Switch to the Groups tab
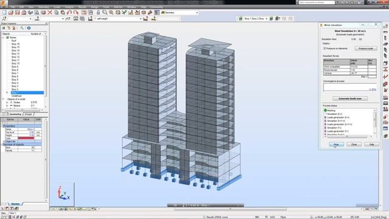389x219 pixels. (29, 114)
